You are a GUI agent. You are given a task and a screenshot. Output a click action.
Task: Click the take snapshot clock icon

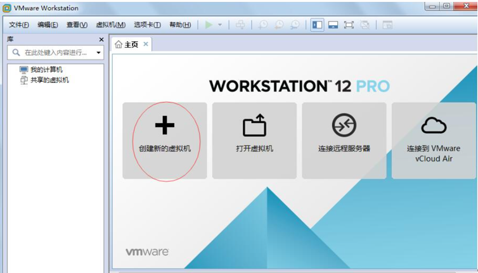(263, 25)
